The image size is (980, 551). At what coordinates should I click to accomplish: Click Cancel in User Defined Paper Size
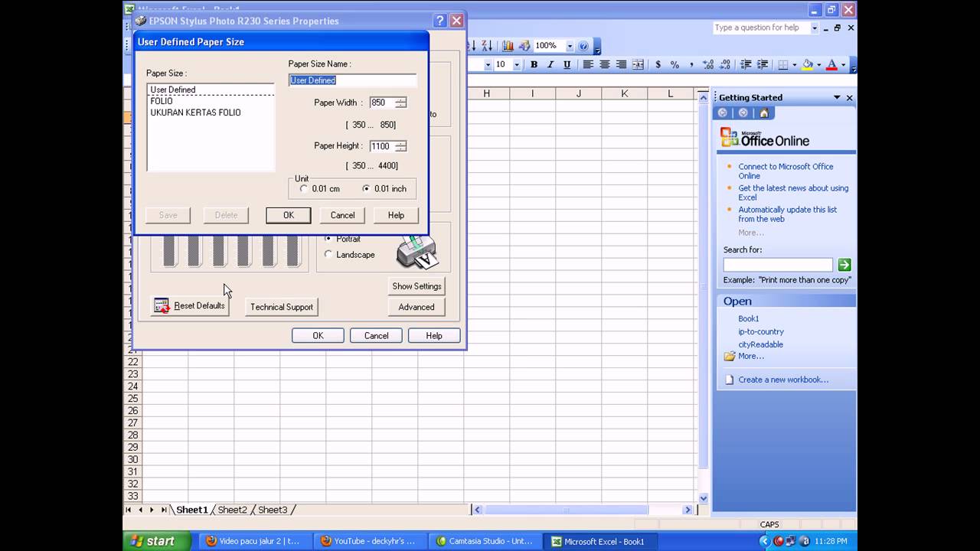(342, 215)
